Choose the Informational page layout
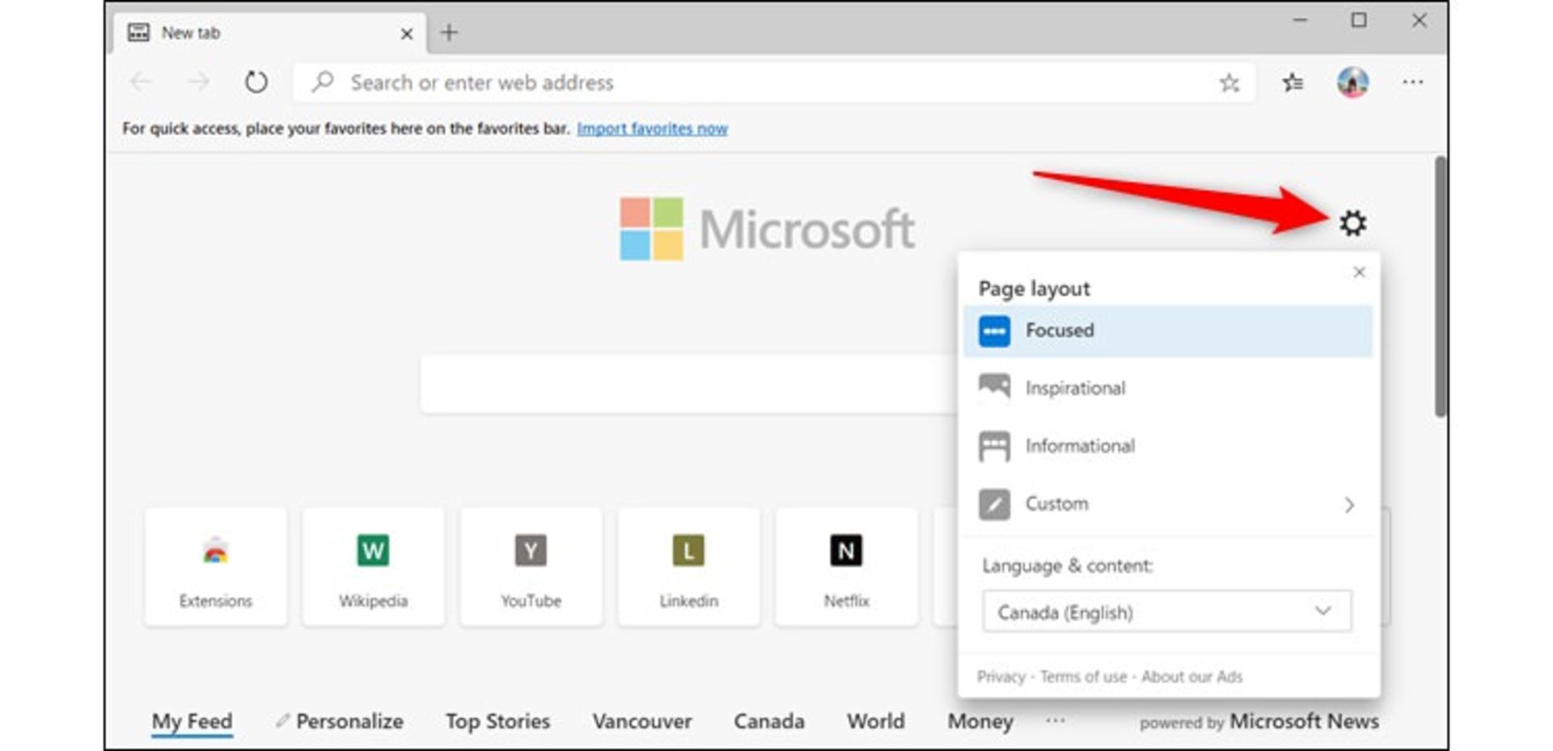 [1167, 446]
